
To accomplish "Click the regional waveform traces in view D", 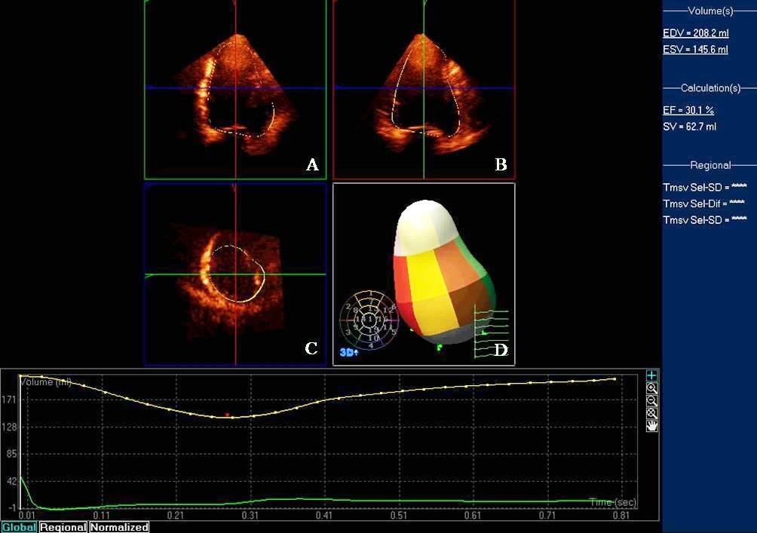I will [491, 331].
